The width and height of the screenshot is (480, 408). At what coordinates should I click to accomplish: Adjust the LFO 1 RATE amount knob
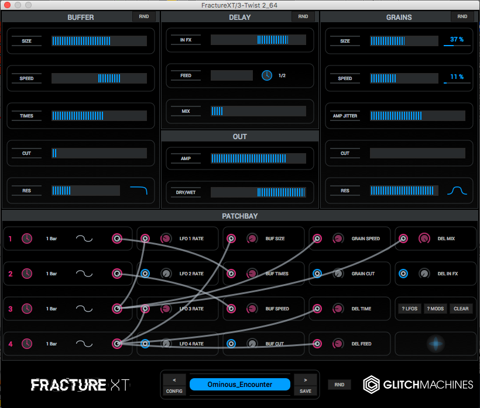(166, 238)
